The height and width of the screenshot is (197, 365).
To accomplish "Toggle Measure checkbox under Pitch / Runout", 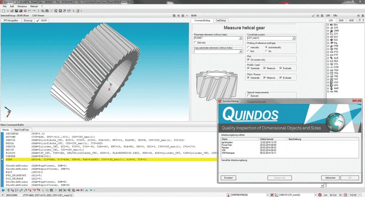I will (265, 78).
